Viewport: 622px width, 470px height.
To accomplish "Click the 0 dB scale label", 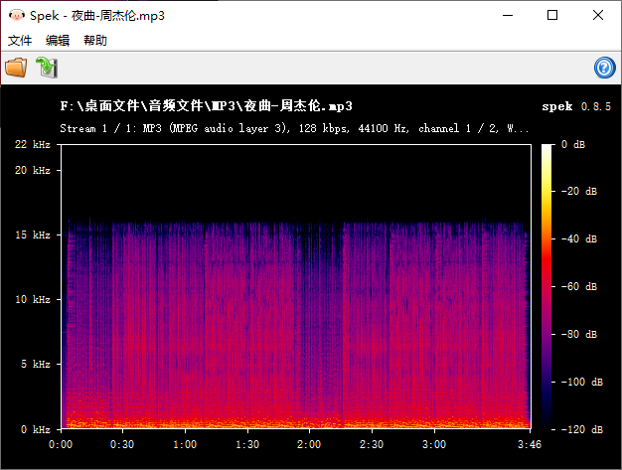I will coord(573,144).
